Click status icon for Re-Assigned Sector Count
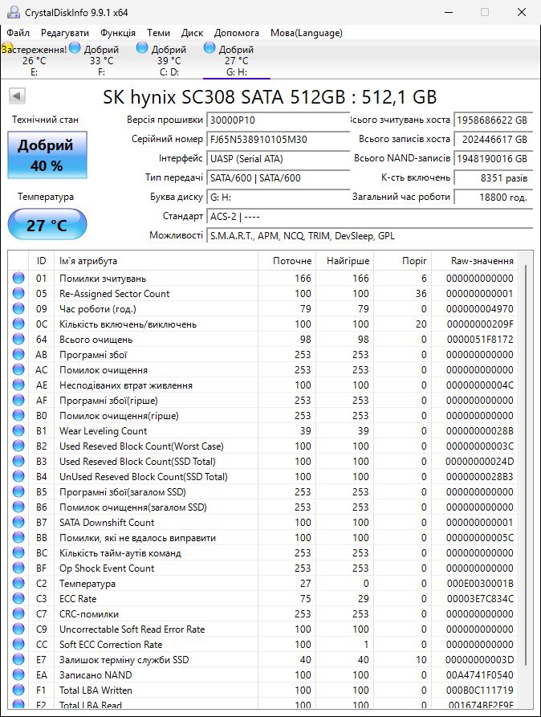 point(18,293)
